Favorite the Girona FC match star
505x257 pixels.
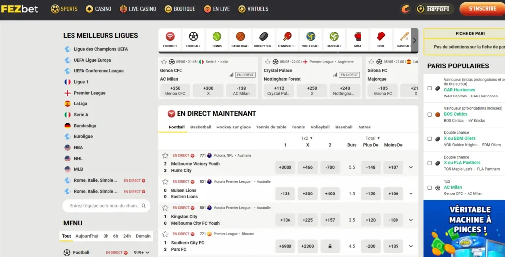tap(371, 62)
